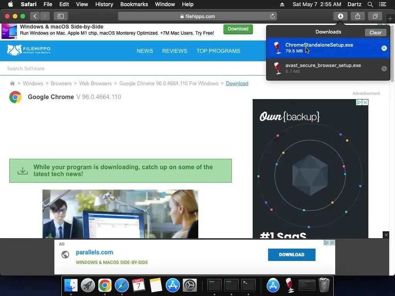Click the download-in-progress green banner

[x=120, y=171]
